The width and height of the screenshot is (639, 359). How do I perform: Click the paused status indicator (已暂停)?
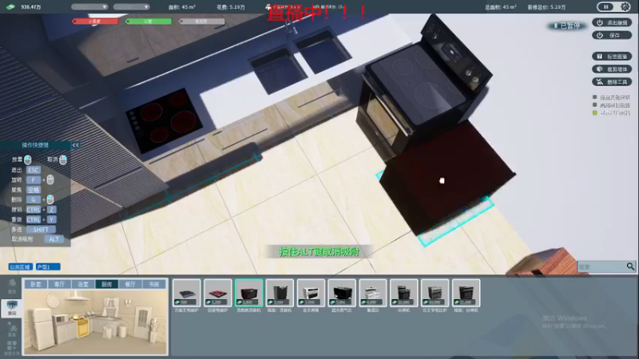[567, 26]
